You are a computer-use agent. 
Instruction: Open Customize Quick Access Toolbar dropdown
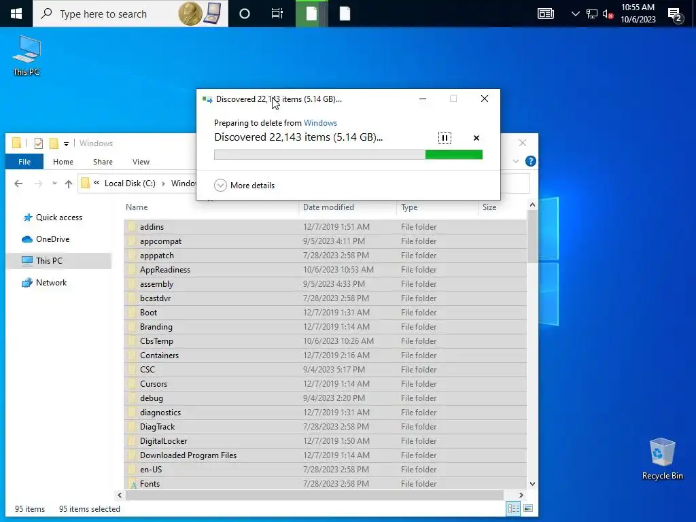click(x=66, y=143)
